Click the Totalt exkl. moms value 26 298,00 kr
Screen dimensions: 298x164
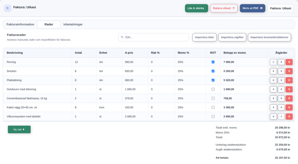[283, 128]
